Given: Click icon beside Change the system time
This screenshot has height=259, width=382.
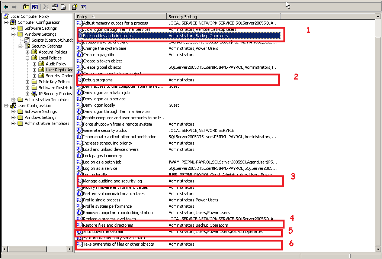Looking at the screenshot, I should tap(80, 48).
